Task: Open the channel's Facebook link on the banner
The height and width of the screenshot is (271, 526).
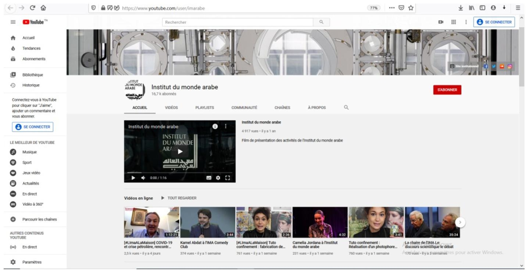Action: click(486, 66)
